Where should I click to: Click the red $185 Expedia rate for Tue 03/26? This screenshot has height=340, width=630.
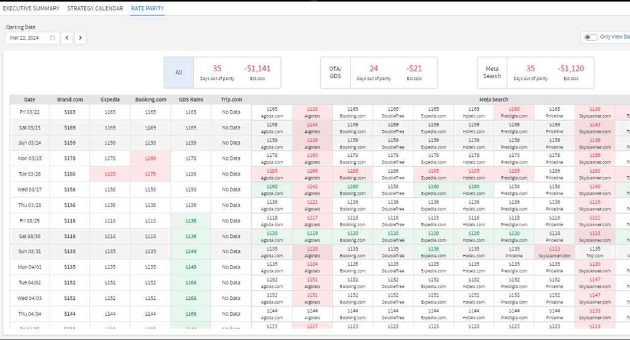click(110, 174)
